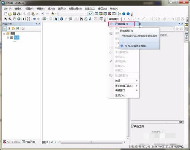Viewport: 190px width, 150px height.
Task: Open the 自定义(C) menu
Action: point(90,9)
